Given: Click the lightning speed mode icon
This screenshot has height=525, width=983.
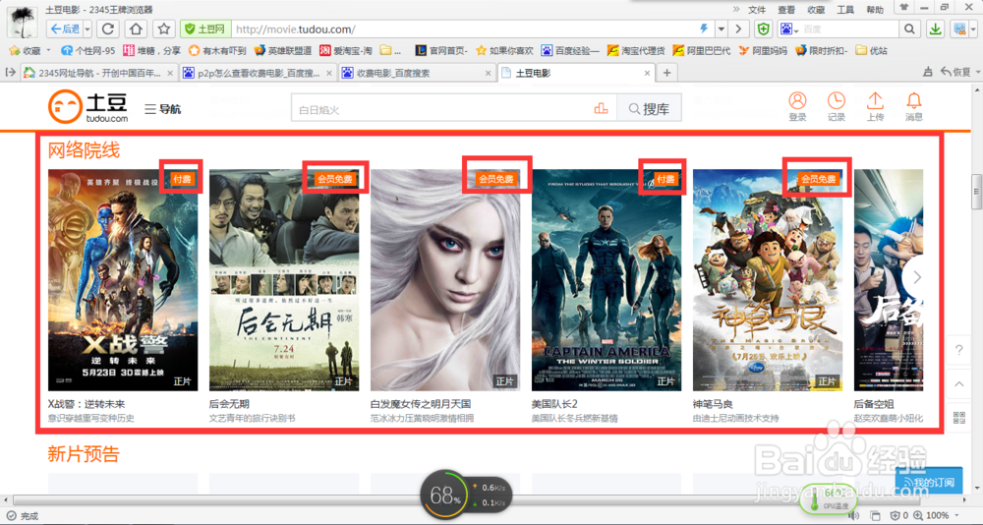Looking at the screenshot, I should pyautogui.click(x=704, y=29).
